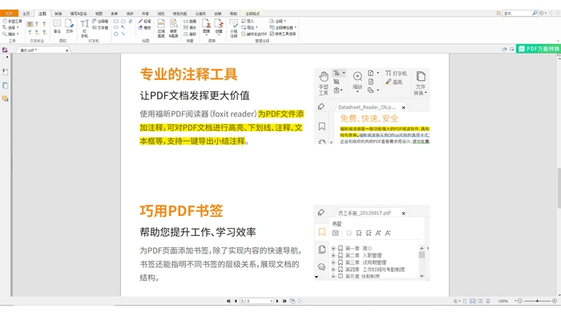Viewport: 561px width, 316px height.
Task: Go to the previous page
Action: [x=236, y=301]
